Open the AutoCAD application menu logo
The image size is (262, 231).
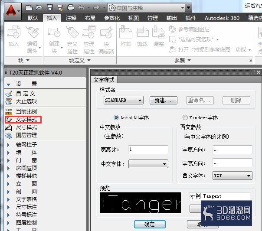click(13, 11)
